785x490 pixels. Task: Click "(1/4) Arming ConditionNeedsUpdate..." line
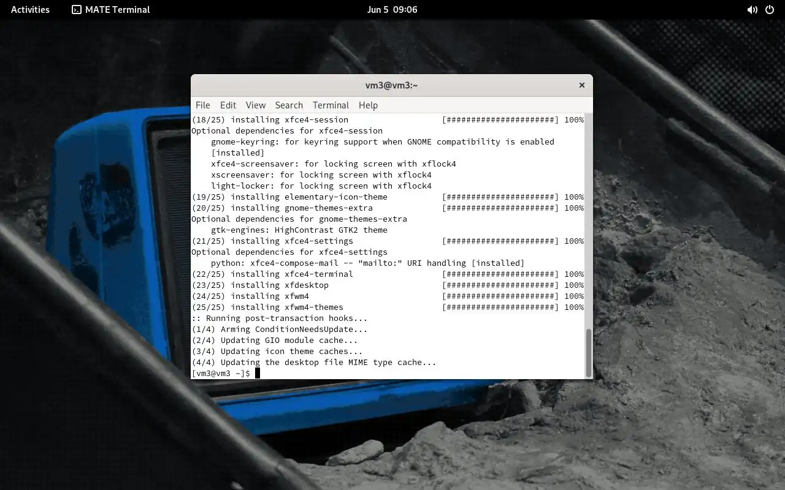coord(280,329)
